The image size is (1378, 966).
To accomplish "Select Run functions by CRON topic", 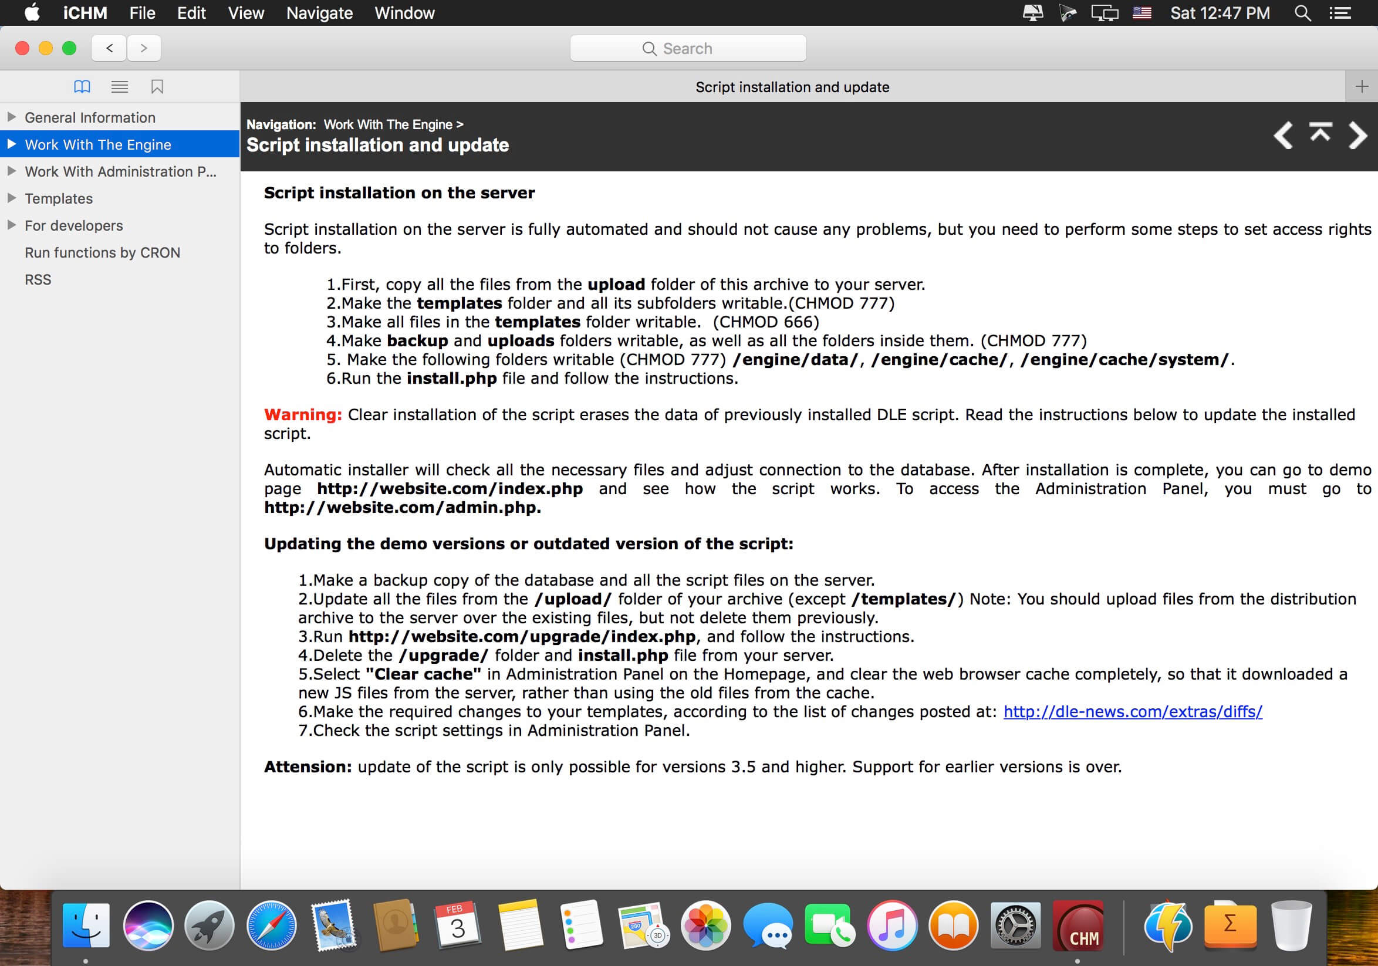I will (103, 252).
